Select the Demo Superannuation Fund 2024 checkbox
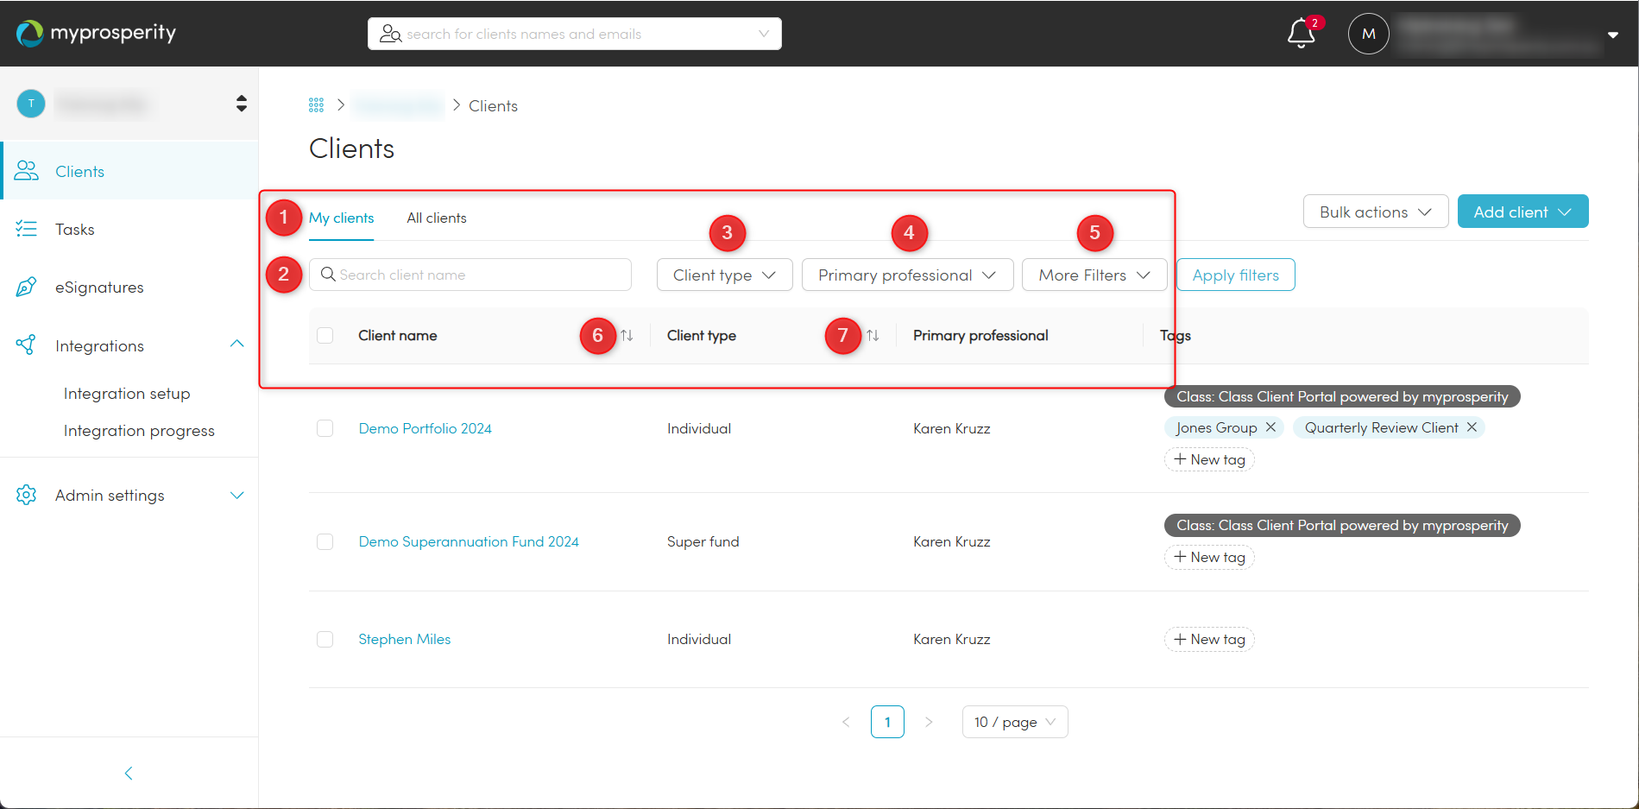The image size is (1639, 809). (x=325, y=541)
